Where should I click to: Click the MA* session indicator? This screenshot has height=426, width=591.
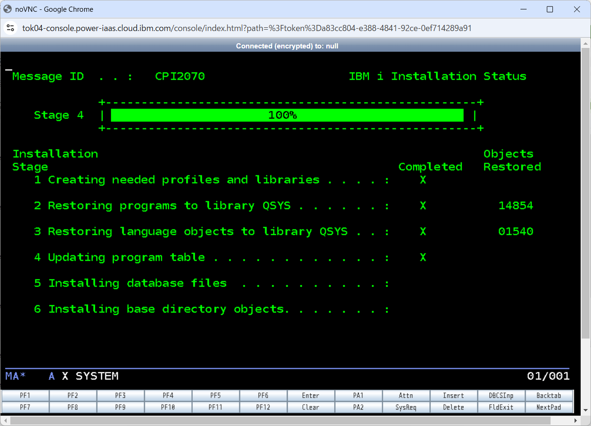(x=16, y=376)
